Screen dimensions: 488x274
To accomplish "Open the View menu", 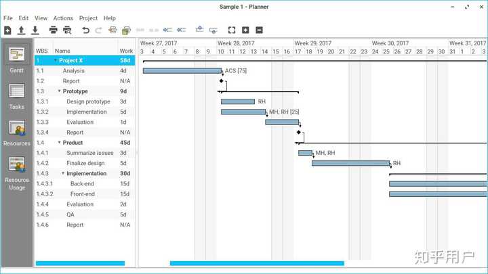I will [x=41, y=18].
